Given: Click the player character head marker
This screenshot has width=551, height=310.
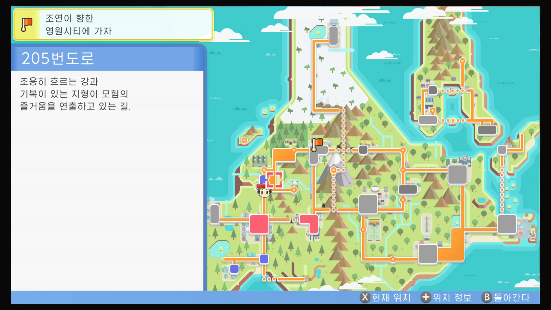Looking at the screenshot, I should point(264,190).
